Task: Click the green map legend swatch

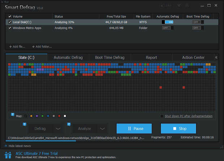Action: (x=42, y=116)
